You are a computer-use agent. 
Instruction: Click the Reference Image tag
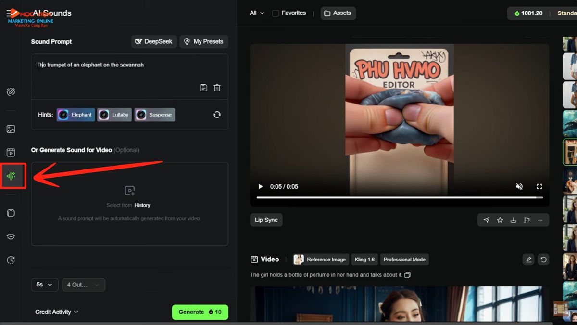tap(321, 260)
